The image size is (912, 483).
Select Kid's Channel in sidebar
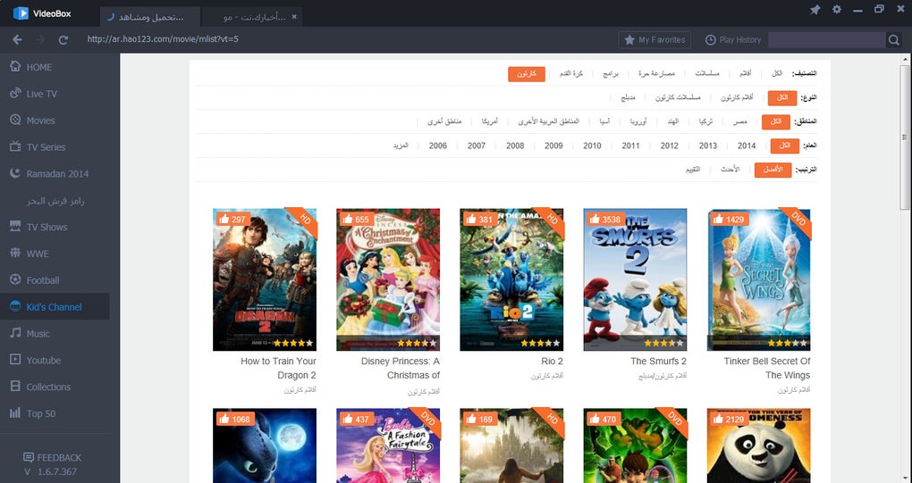(55, 306)
